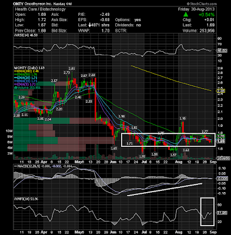
Task: Click the SCTR label
Action: click(121, 31)
